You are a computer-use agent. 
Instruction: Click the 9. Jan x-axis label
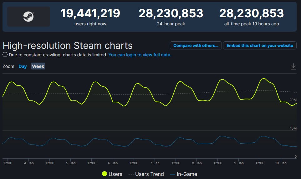pyautogui.click(x=239, y=163)
